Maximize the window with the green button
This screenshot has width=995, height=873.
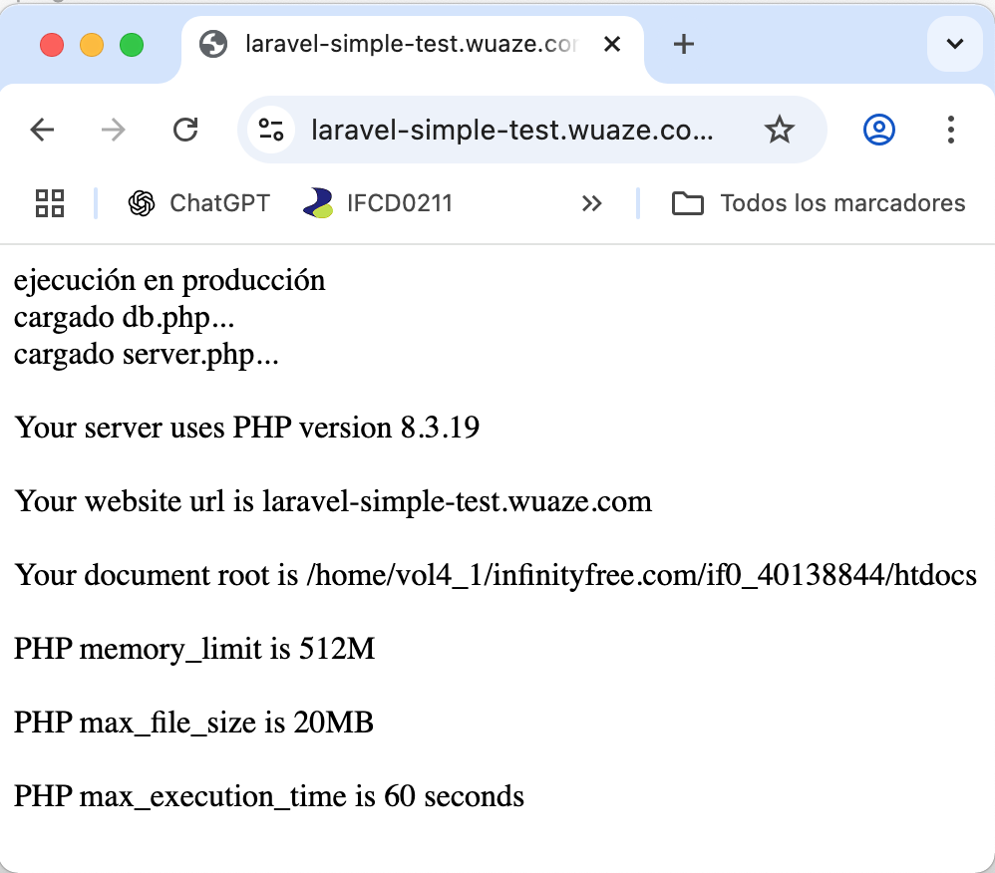(132, 45)
